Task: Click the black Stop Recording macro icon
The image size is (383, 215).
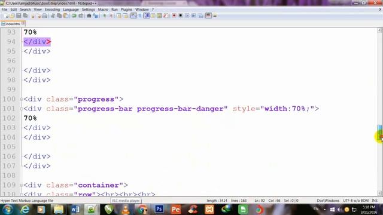Action: (x=181, y=16)
